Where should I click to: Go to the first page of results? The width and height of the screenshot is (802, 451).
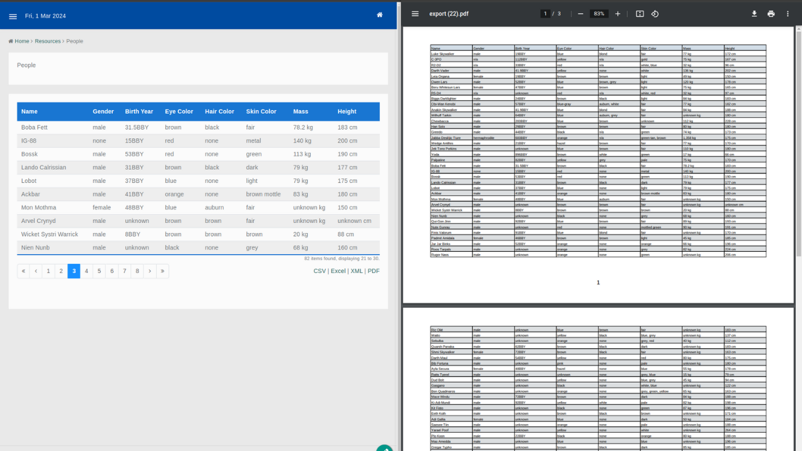(23, 271)
